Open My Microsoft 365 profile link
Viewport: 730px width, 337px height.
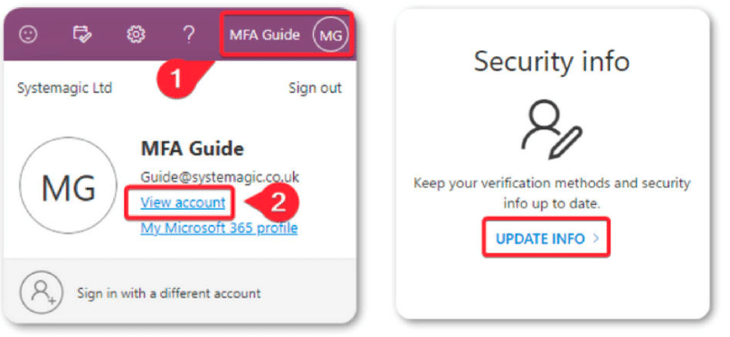click(219, 229)
